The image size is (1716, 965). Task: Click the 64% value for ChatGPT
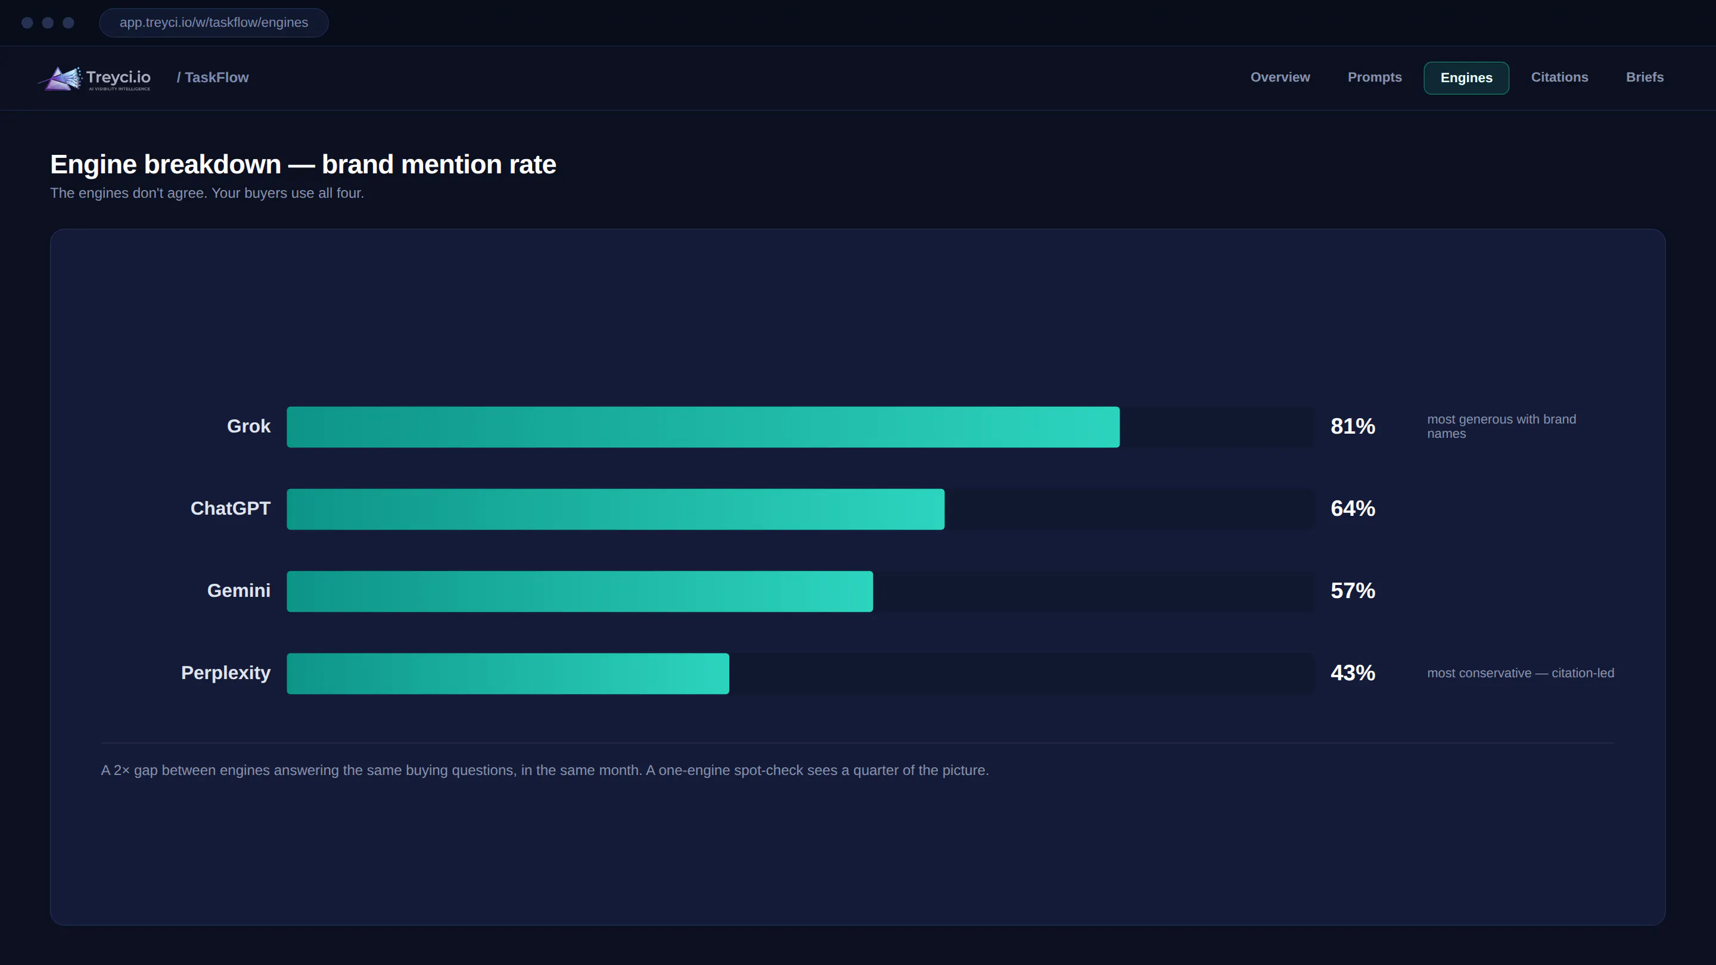point(1353,509)
